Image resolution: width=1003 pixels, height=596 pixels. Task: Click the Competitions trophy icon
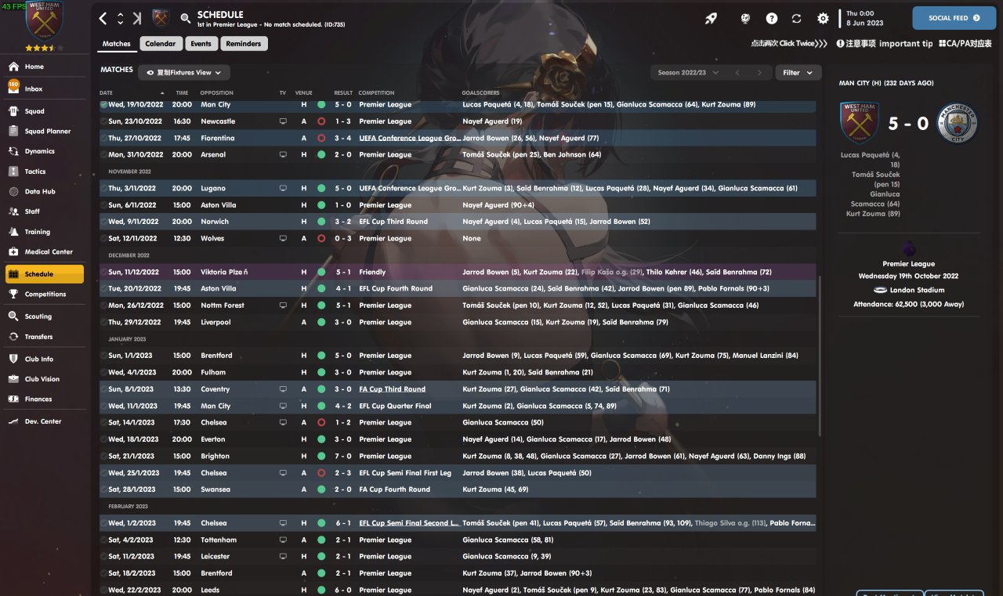13,294
